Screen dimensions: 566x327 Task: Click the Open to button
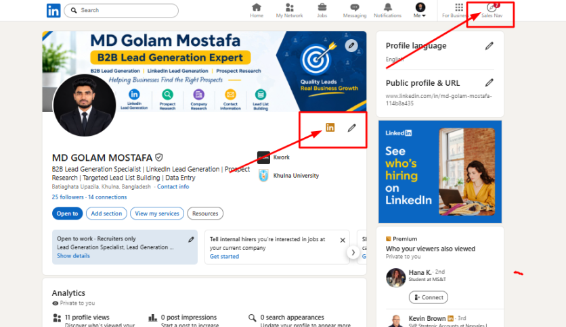[x=67, y=213]
